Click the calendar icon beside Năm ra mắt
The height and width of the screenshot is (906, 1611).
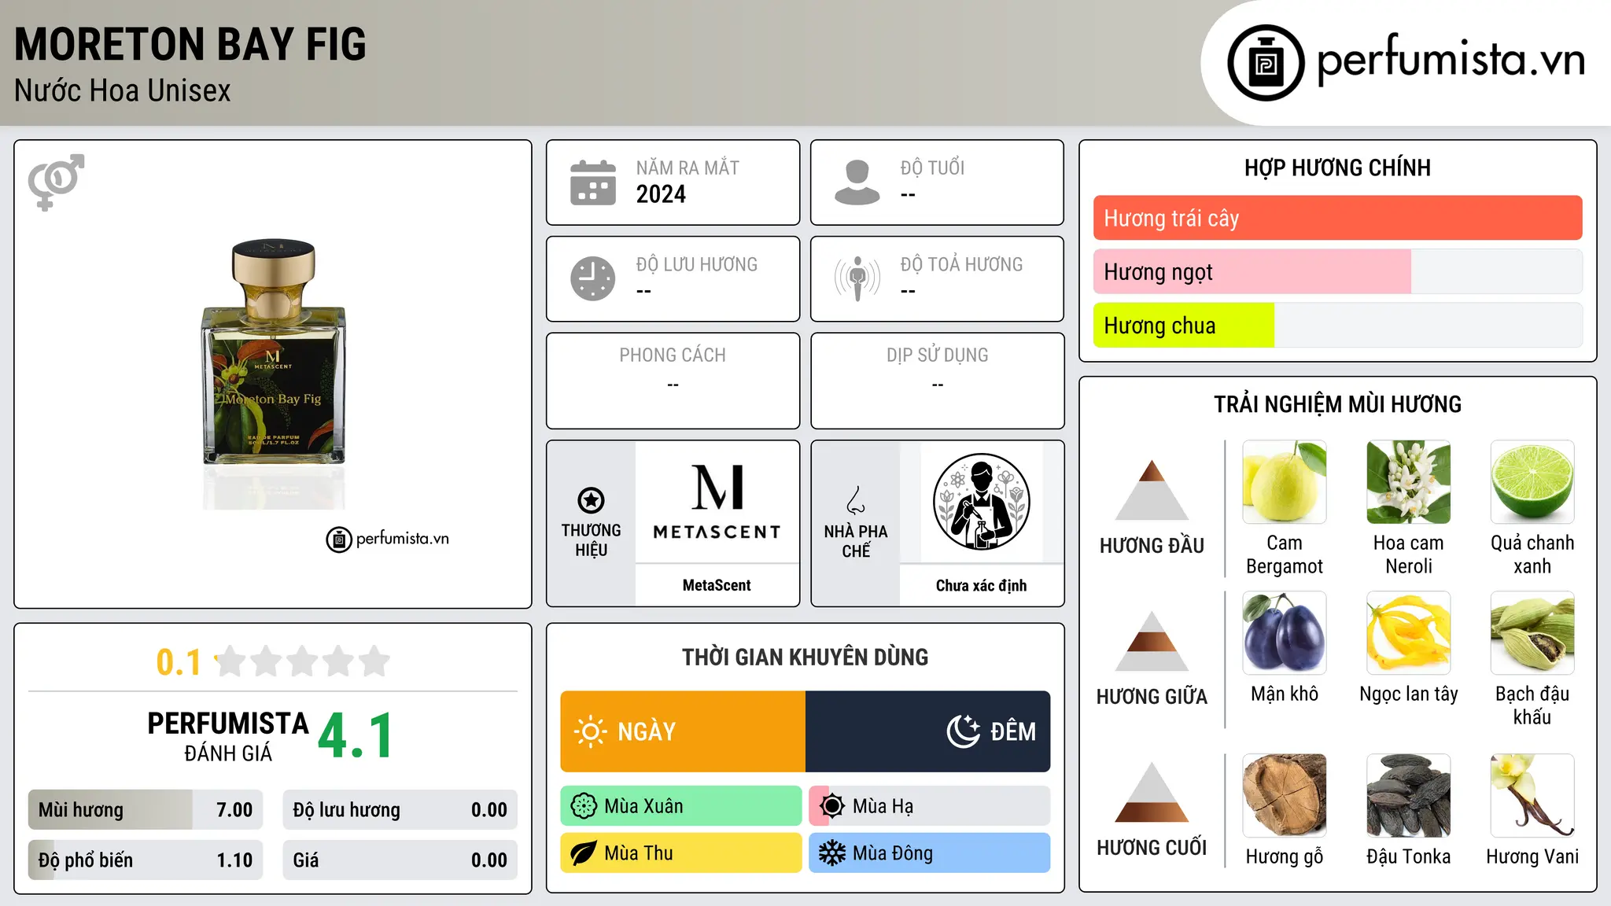point(593,182)
